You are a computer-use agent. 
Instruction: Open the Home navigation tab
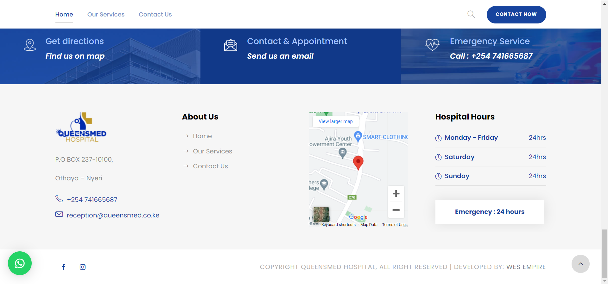click(64, 15)
